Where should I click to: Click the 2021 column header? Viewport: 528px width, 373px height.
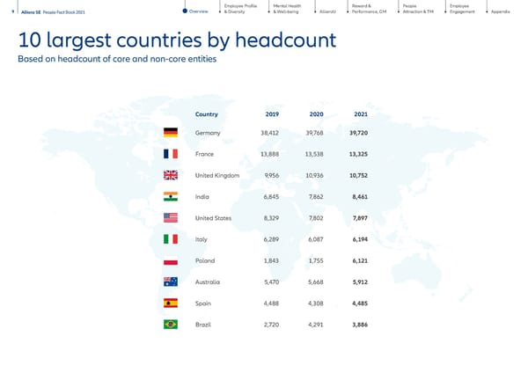[x=361, y=114]
